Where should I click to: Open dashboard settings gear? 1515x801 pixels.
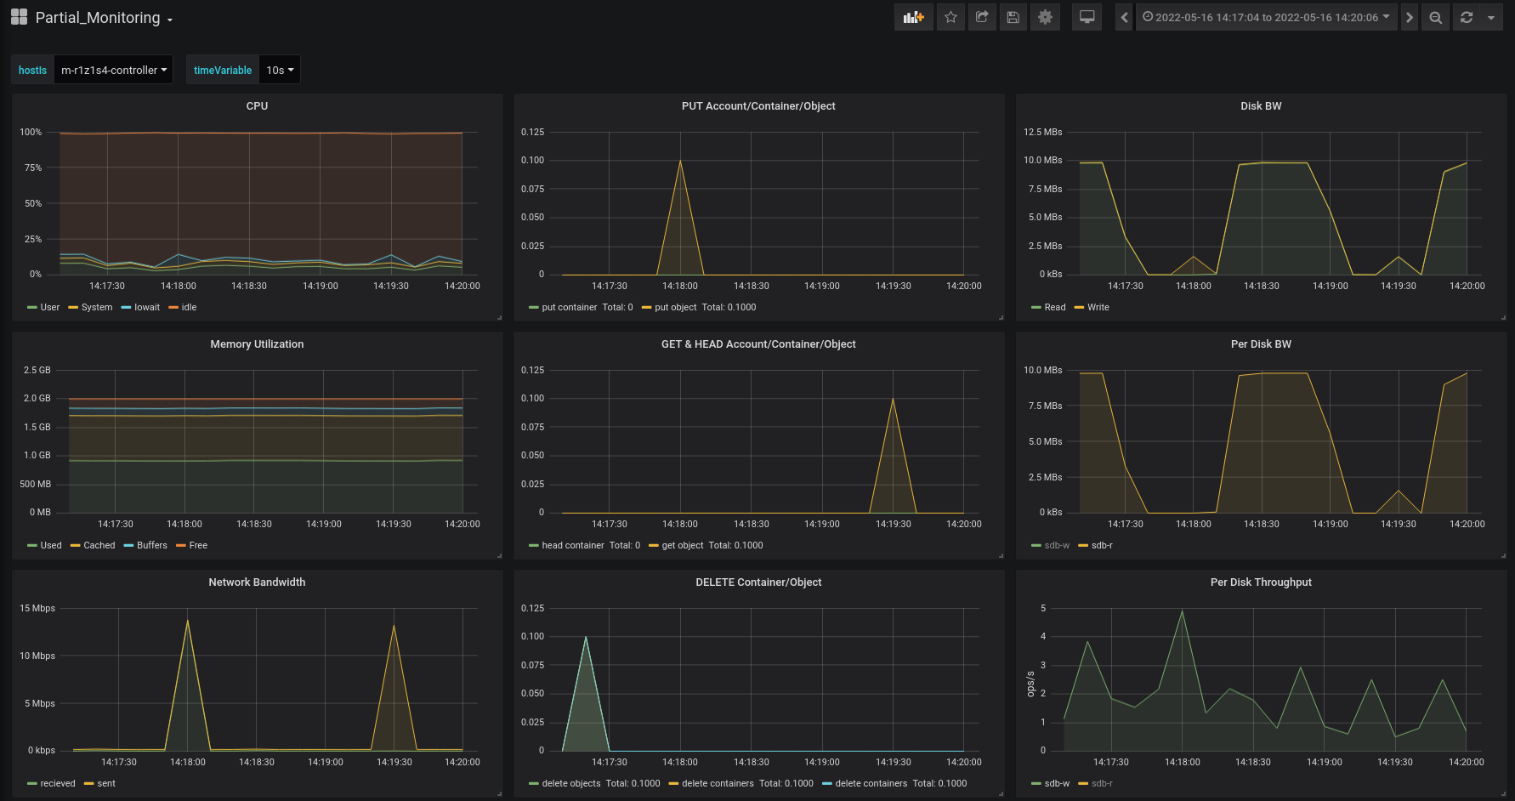point(1045,17)
